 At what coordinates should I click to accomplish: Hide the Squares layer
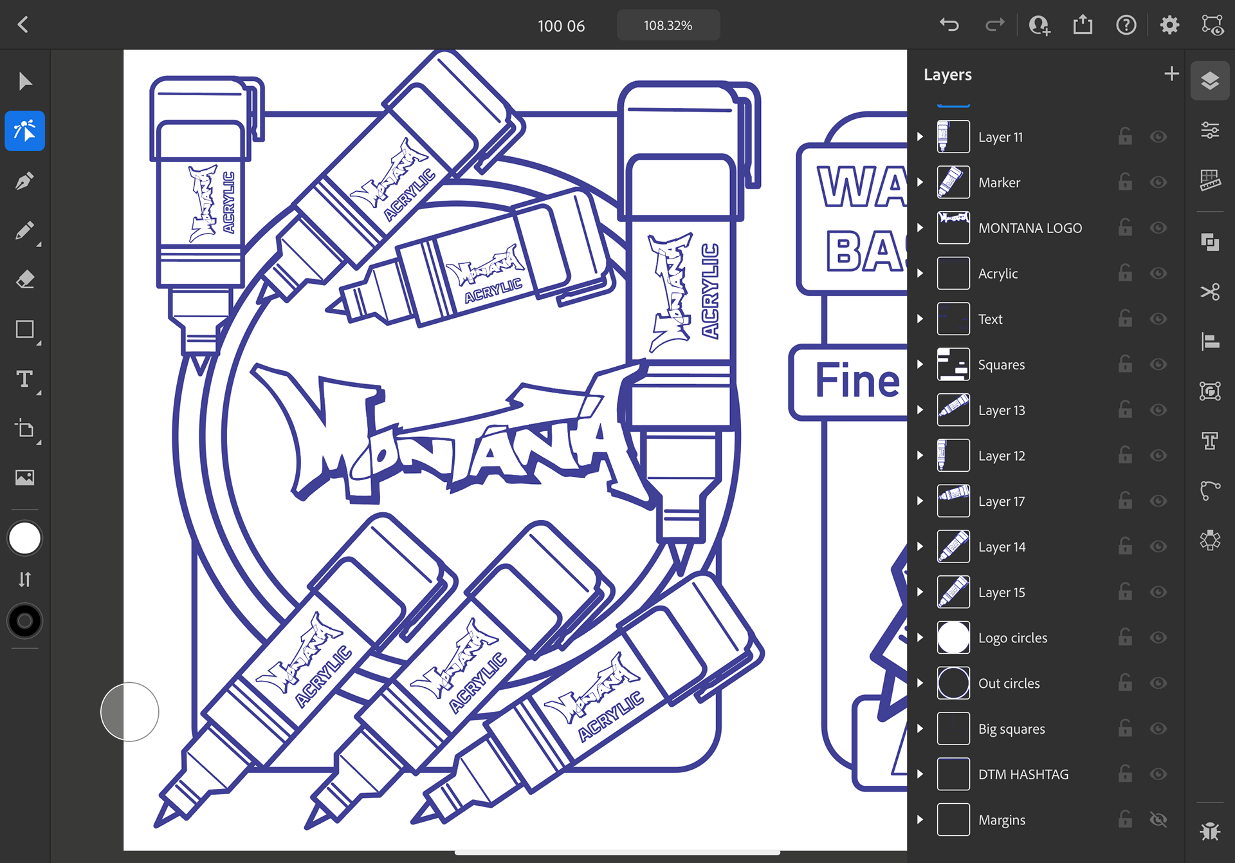[x=1158, y=364]
